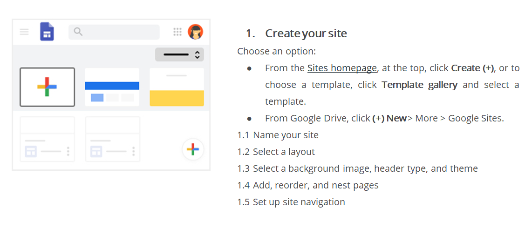Click the 'Create your site' heading
Viewport: 525px width, 228px height.
(306, 34)
